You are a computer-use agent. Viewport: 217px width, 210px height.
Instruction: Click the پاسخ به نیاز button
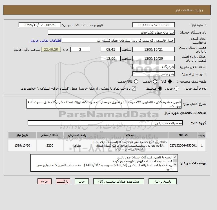click(x=163, y=181)
